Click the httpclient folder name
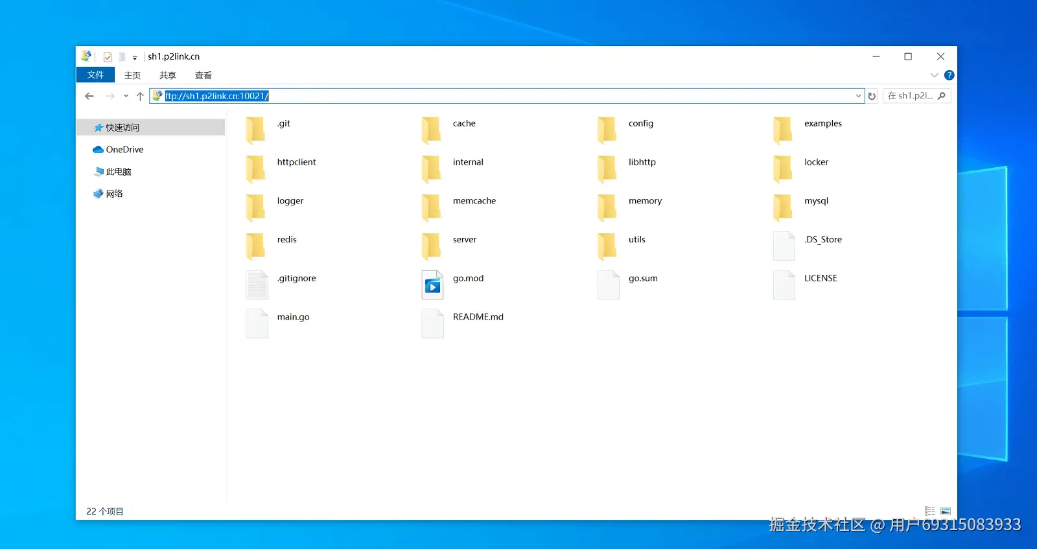 click(x=297, y=162)
